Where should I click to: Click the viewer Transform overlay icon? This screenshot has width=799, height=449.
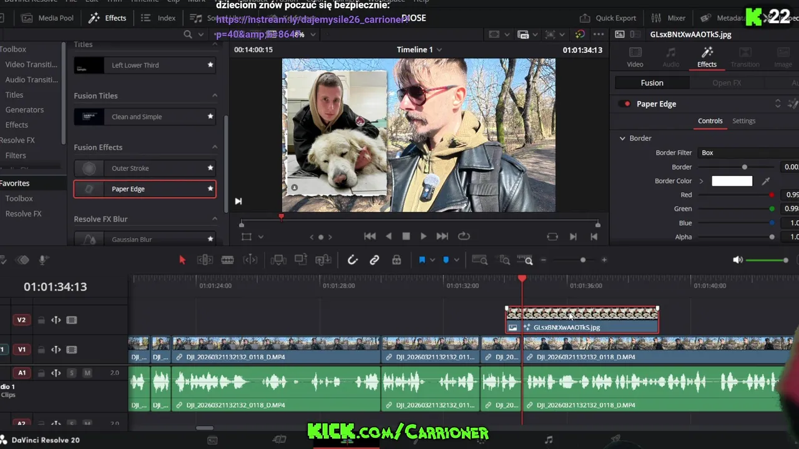pos(247,237)
